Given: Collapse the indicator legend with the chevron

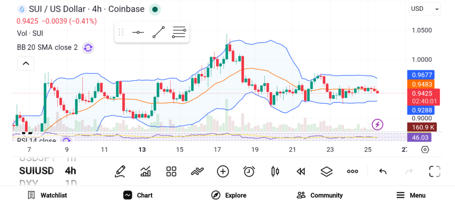Looking at the screenshot, I should point(26,64).
